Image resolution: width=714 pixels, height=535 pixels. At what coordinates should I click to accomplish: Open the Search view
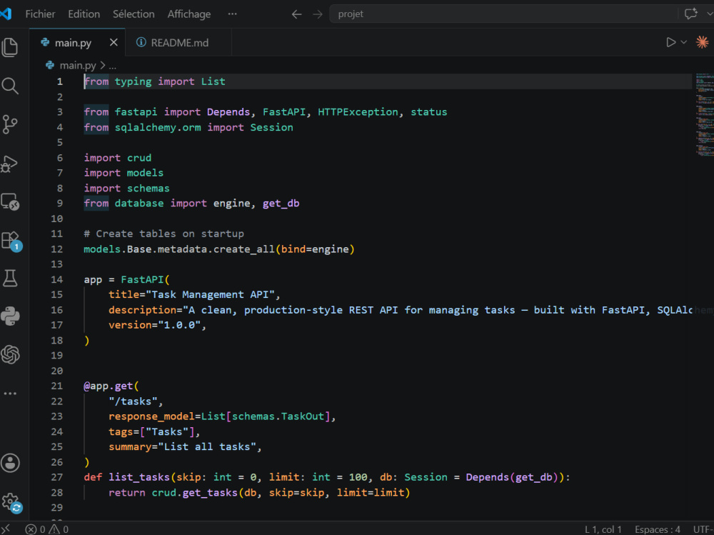[x=10, y=86]
